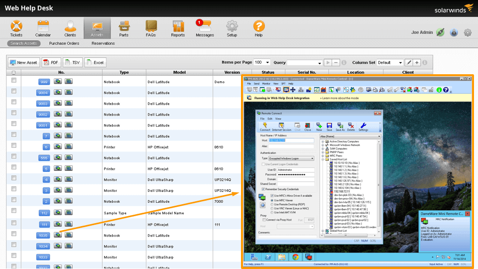Viewport: 478px width, 269px height.
Task: Open the FAQs section
Action: [x=151, y=28]
